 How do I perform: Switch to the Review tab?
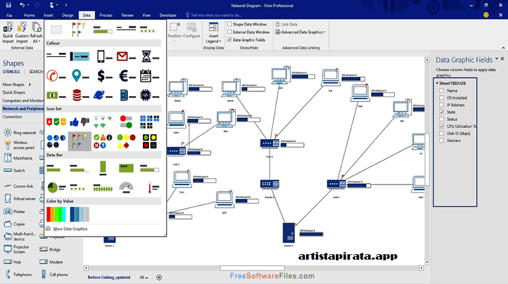127,15
